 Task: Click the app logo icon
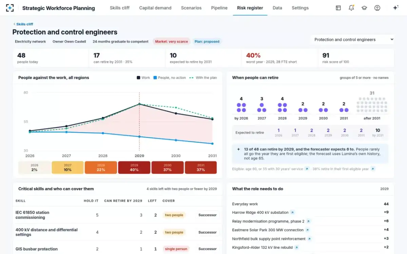click(10, 8)
